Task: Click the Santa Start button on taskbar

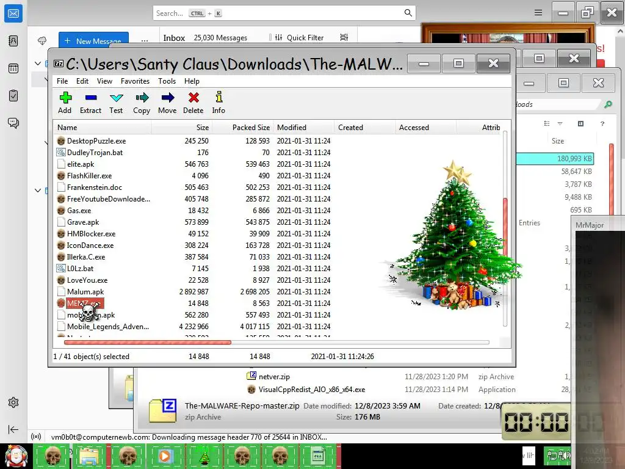Action: pyautogui.click(x=16, y=456)
